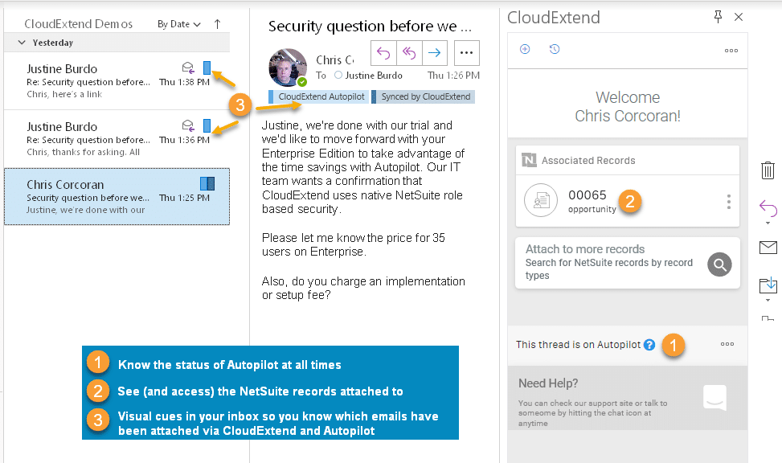Expand the By Date sort dropdown
Viewport: 782px width, 463px height.
[179, 24]
